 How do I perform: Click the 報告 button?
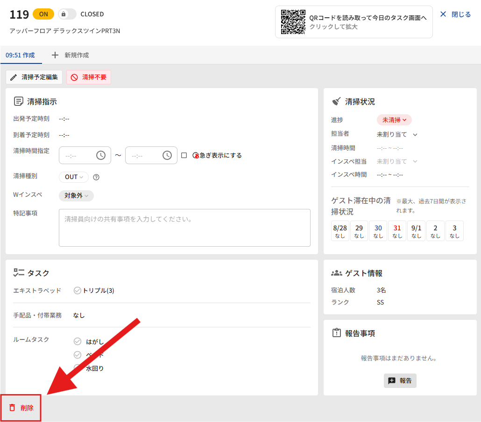[400, 380]
